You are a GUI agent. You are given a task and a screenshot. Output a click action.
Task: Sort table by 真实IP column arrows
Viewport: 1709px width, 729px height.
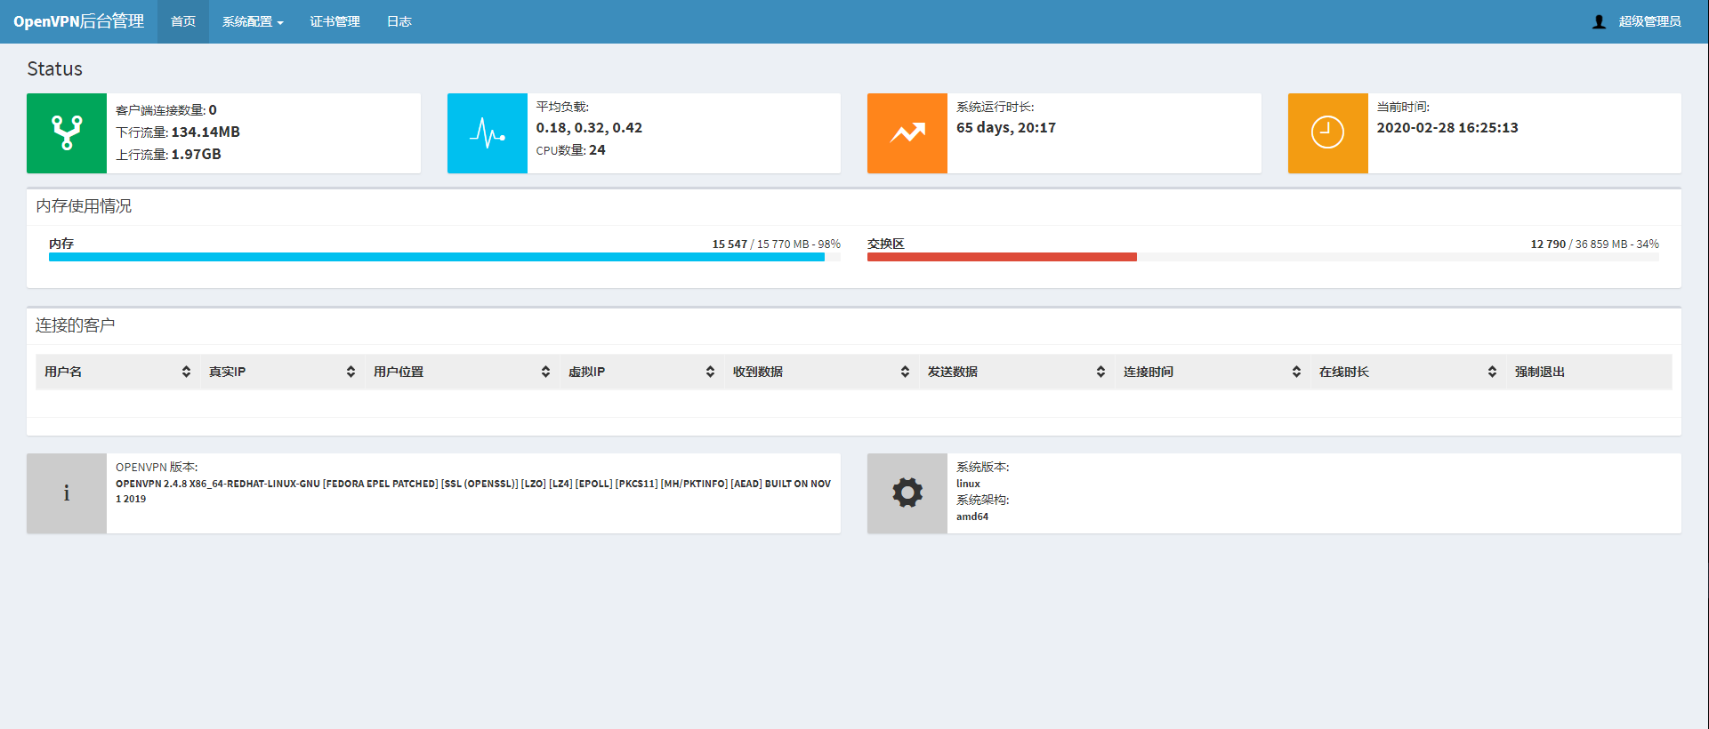351,372
